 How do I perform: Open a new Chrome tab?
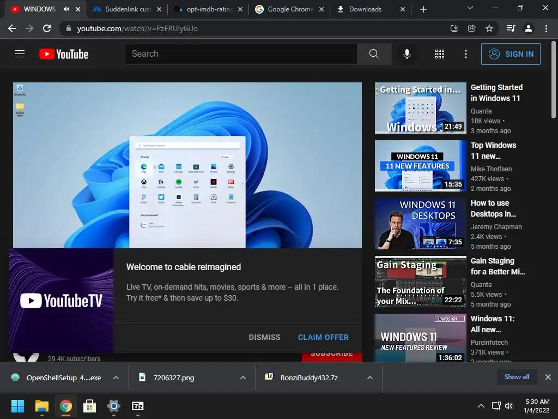point(423,9)
